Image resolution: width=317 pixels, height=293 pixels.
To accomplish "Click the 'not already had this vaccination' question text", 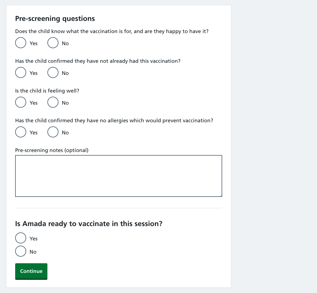I will tap(98, 61).
